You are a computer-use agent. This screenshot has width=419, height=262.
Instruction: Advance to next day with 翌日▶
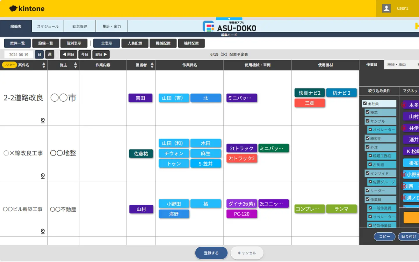101,54
